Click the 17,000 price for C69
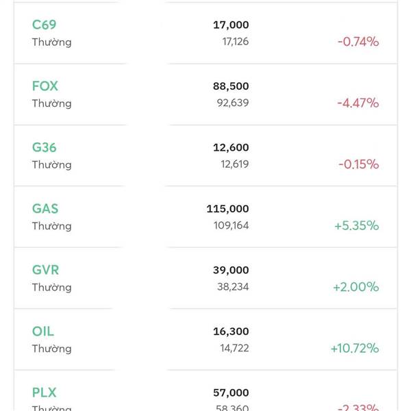411x411 pixels. (x=231, y=25)
